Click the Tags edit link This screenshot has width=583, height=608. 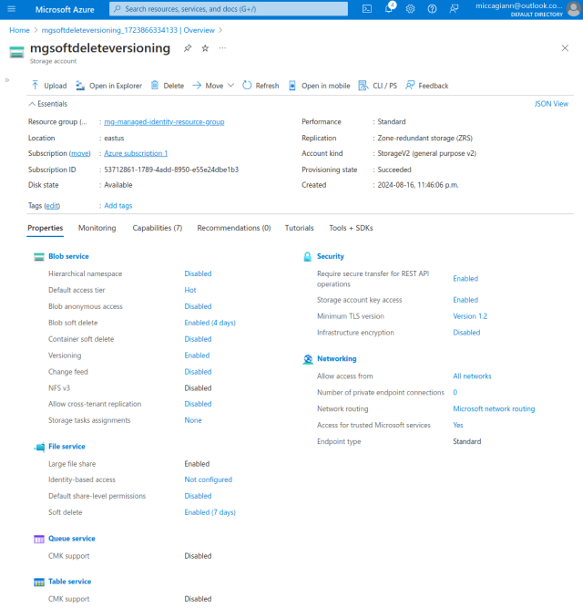tap(52, 206)
